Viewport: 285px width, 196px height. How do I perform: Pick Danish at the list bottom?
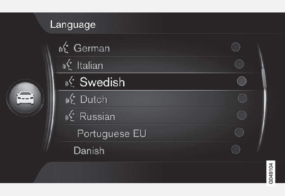[89, 150]
